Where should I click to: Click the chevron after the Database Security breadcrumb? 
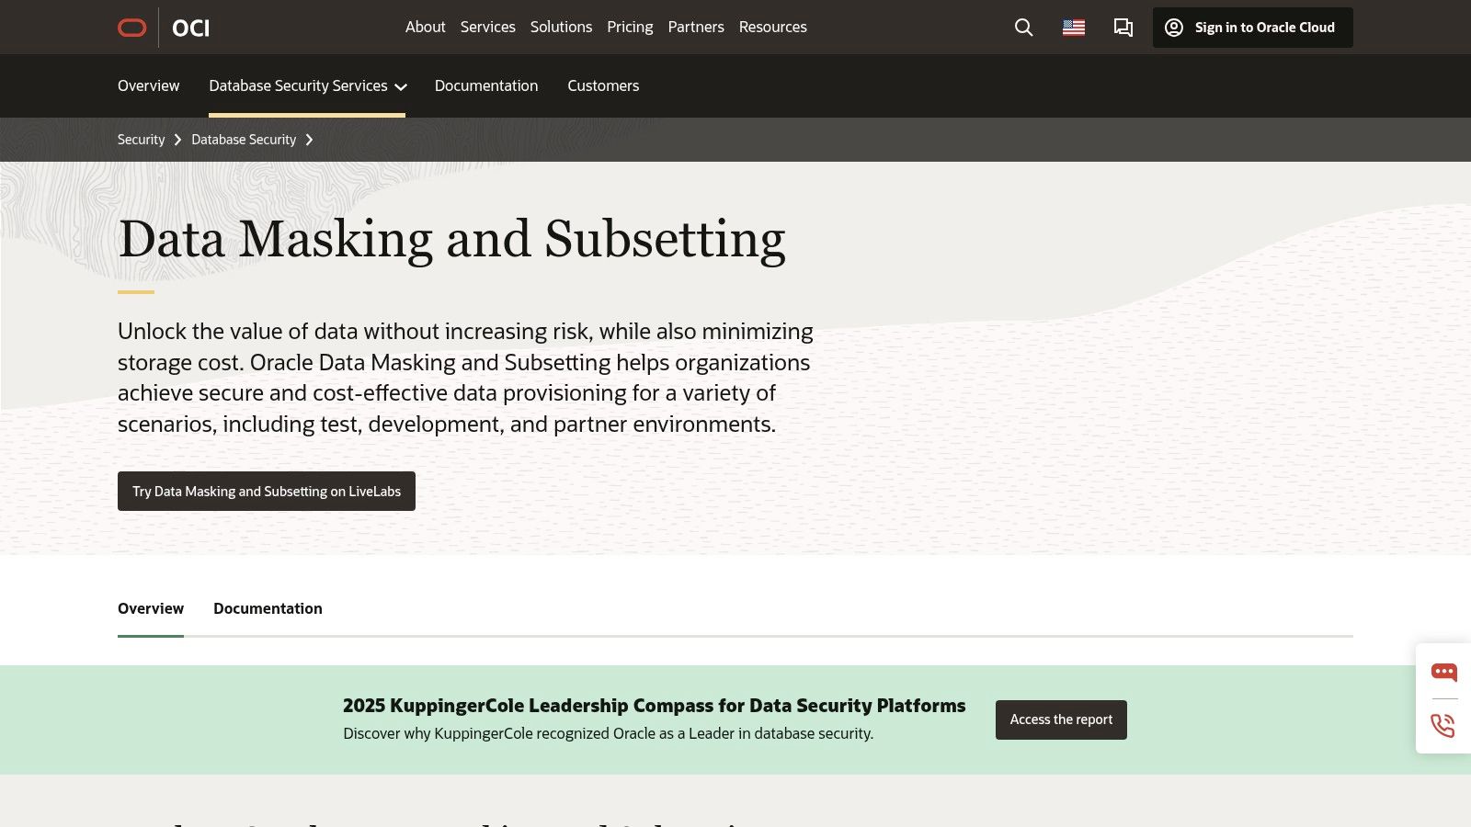(310, 140)
